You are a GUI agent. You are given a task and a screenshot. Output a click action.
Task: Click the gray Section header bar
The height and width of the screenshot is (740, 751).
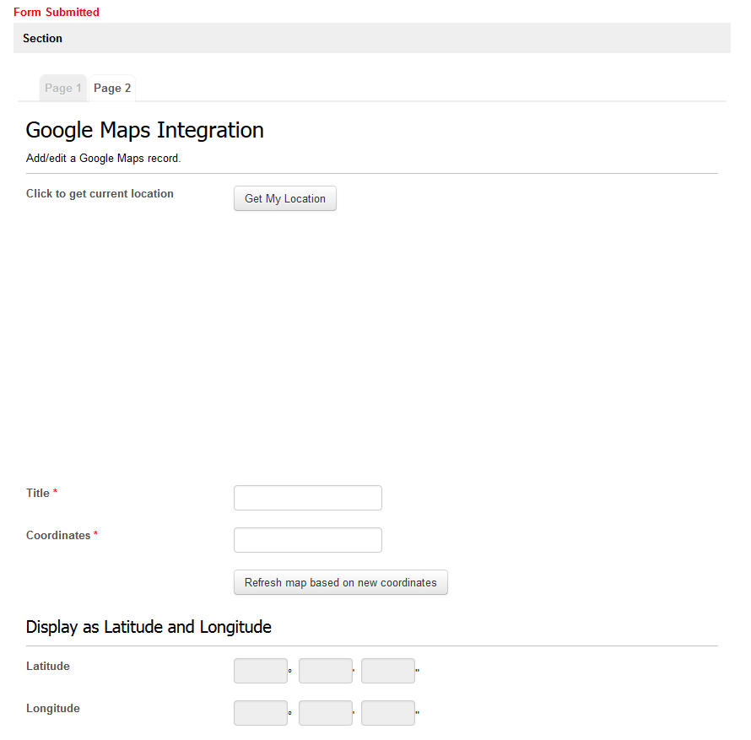click(371, 38)
